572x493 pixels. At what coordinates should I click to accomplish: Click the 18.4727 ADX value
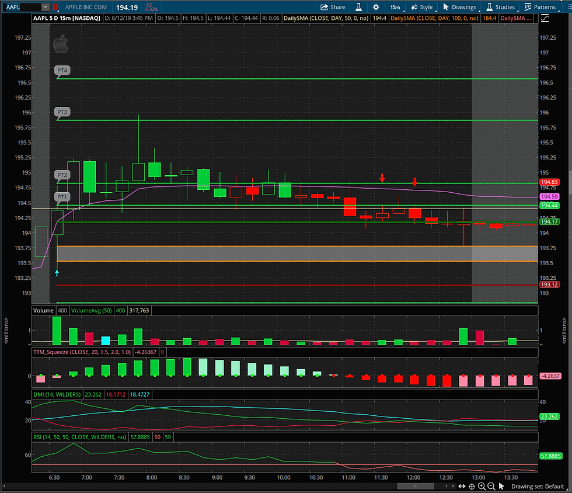coord(139,394)
